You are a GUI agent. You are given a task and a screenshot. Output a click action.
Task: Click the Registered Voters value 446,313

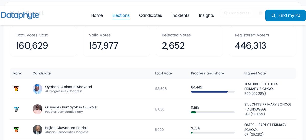coord(250,46)
